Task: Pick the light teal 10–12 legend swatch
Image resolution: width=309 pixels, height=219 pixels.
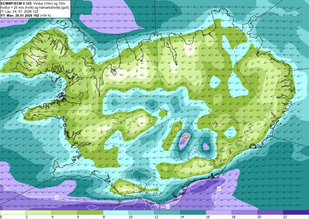Action: click(142, 213)
